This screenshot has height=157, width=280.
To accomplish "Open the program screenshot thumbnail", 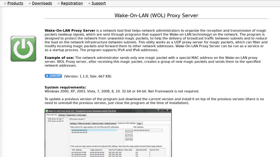I will (108, 133).
